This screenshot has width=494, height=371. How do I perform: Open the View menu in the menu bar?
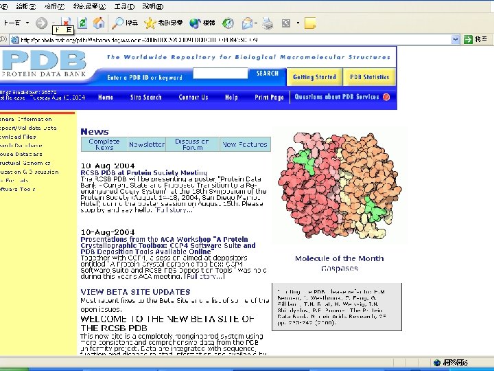[54, 6]
